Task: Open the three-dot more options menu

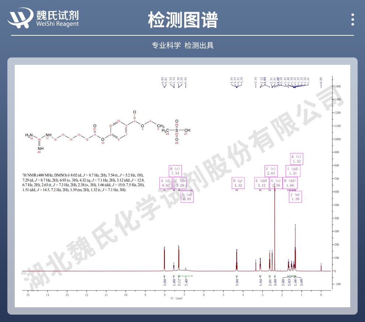Action: pos(352,20)
